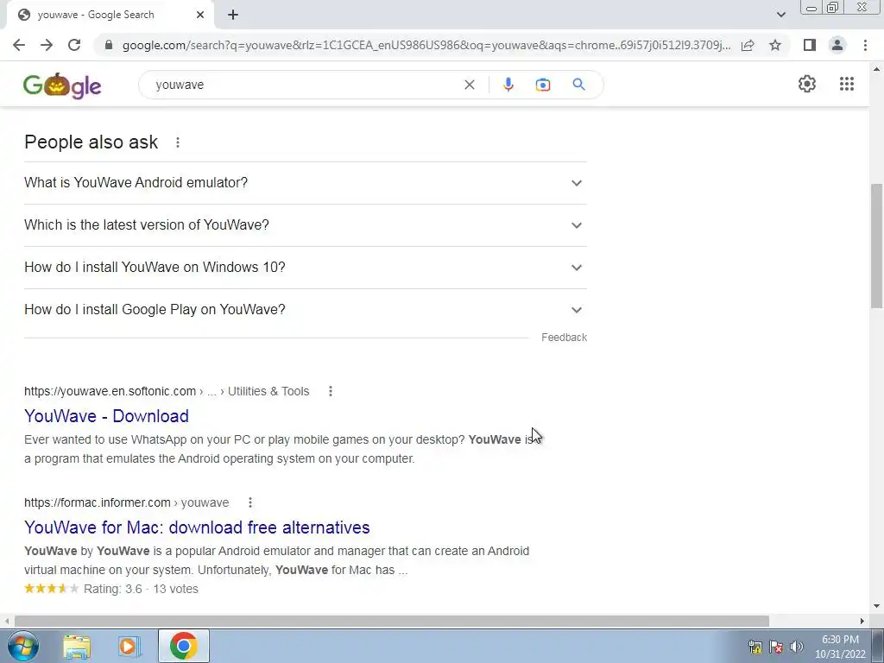884x663 pixels.
Task: Open the Windows Start menu
Action: pyautogui.click(x=23, y=646)
